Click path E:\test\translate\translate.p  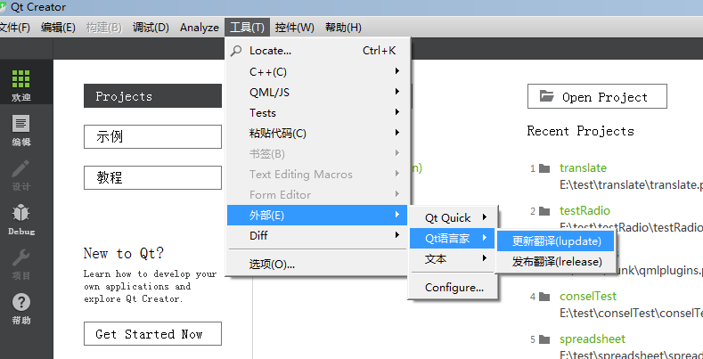pos(631,184)
